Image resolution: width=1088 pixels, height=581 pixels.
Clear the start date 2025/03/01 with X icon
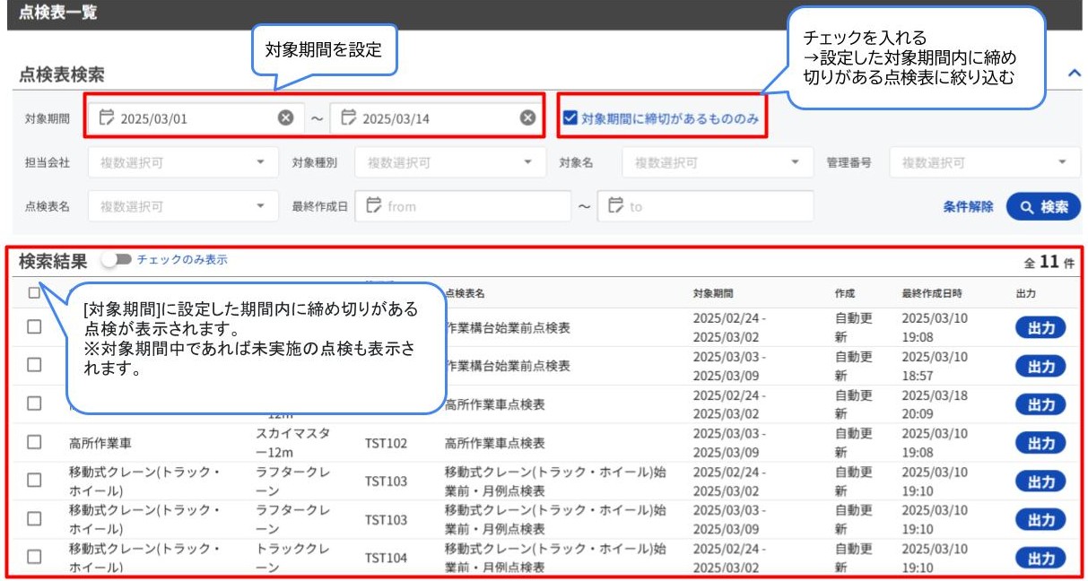(285, 117)
